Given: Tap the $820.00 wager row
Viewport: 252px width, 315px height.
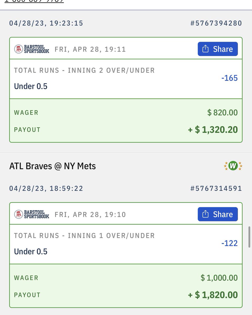Looking at the screenshot, I should coord(126,113).
